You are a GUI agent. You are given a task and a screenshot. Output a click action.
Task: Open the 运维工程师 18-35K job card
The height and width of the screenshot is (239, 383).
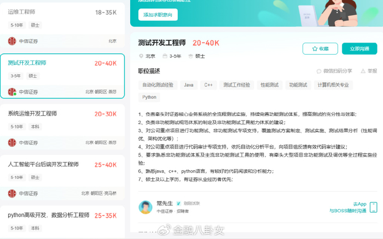62,25
